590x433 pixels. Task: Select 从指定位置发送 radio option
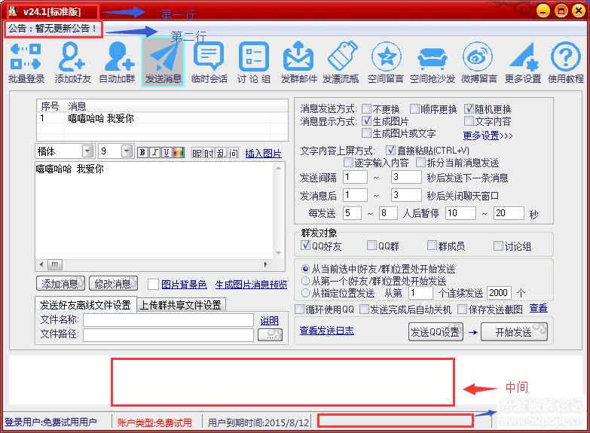305,292
